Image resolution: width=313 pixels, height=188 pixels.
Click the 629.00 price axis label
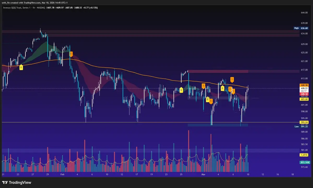(x=304, y=44)
